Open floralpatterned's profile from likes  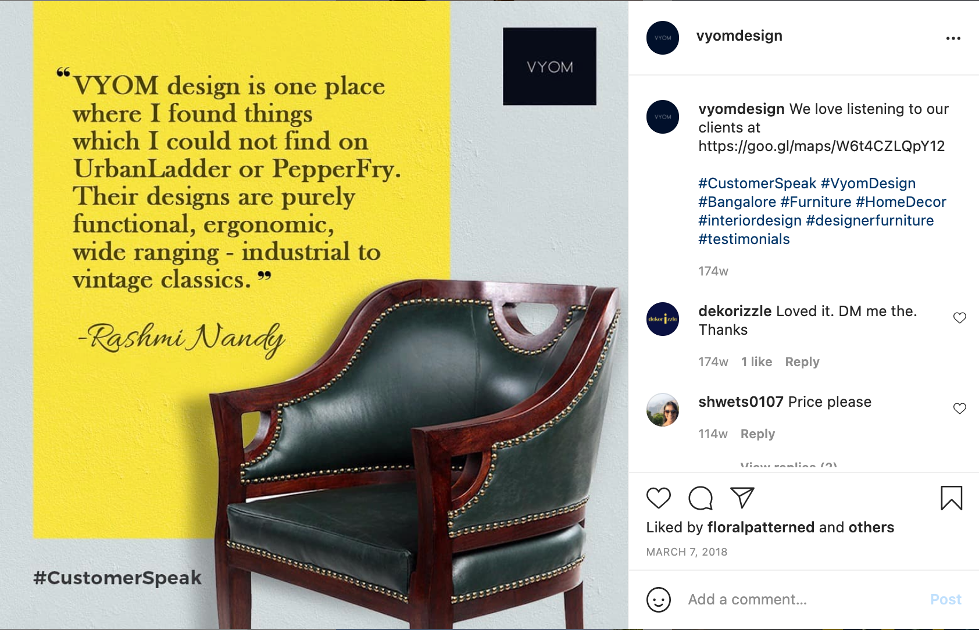pos(760,528)
